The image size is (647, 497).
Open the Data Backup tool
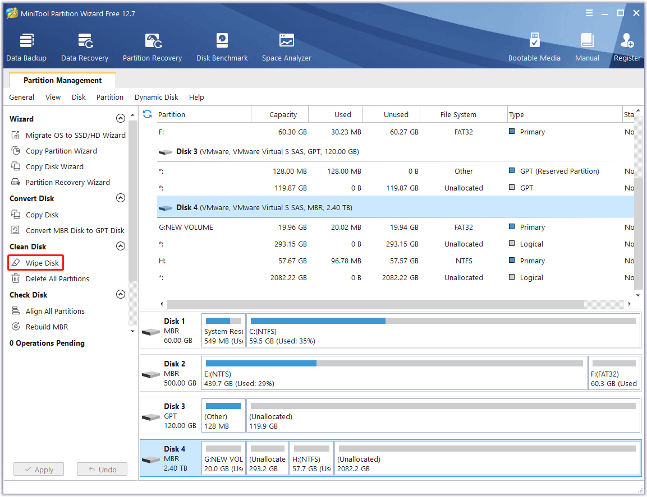tap(26, 48)
